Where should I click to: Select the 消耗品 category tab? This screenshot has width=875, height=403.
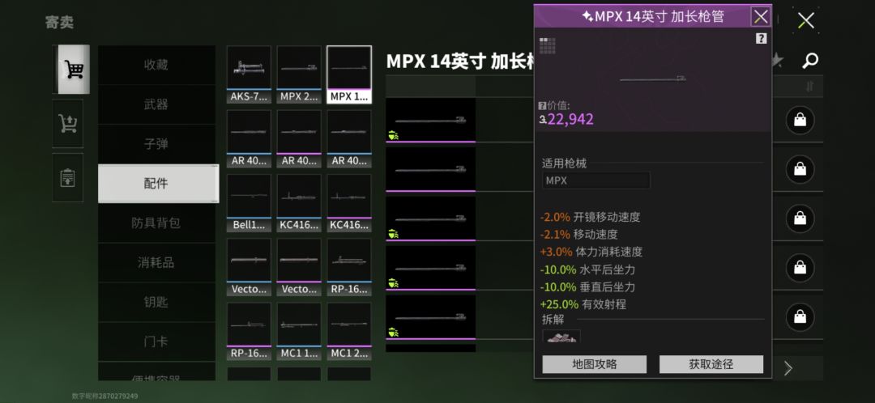(156, 262)
